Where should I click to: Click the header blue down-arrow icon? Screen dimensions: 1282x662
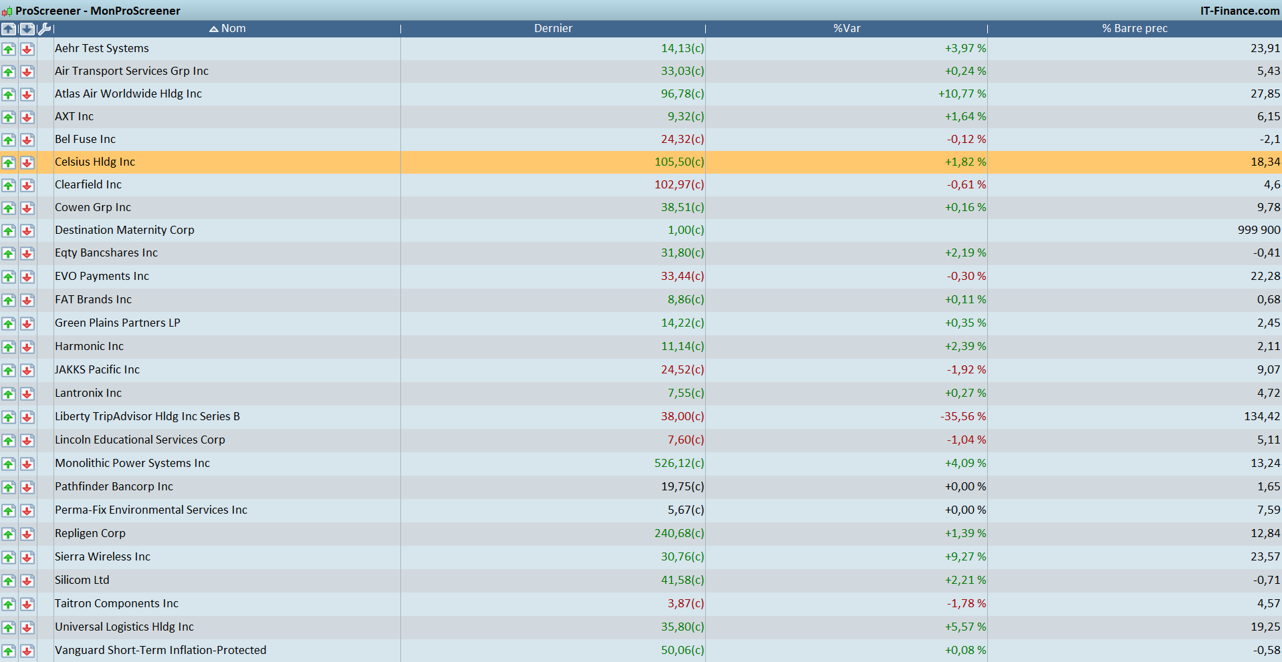tap(27, 29)
